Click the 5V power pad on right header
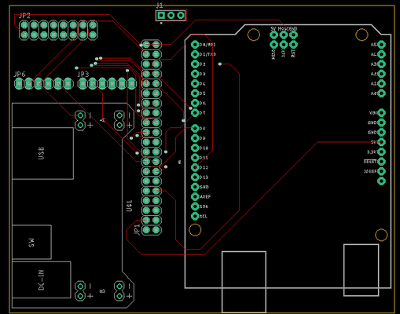Screen dimensions: 400x314 point(381,142)
